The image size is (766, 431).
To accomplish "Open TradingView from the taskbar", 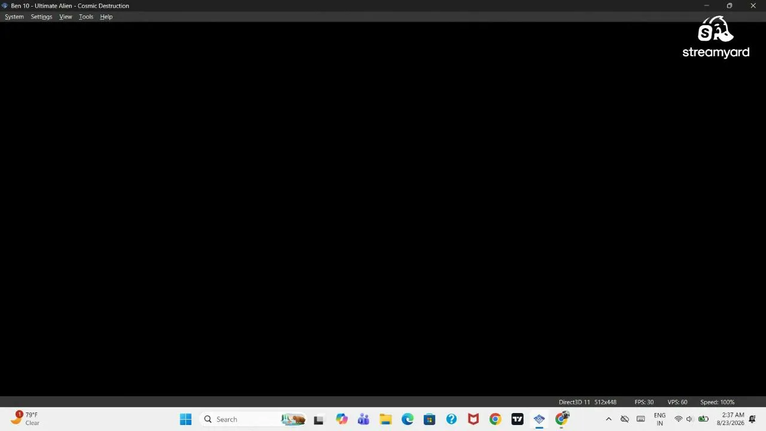I will 517,420.
